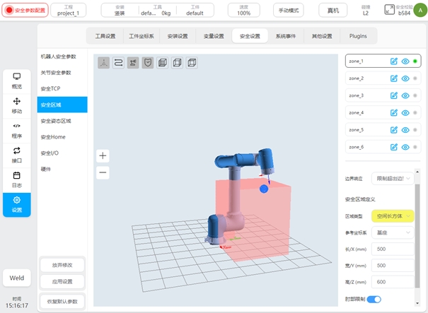Toggle visibility of zone_2

coord(405,78)
